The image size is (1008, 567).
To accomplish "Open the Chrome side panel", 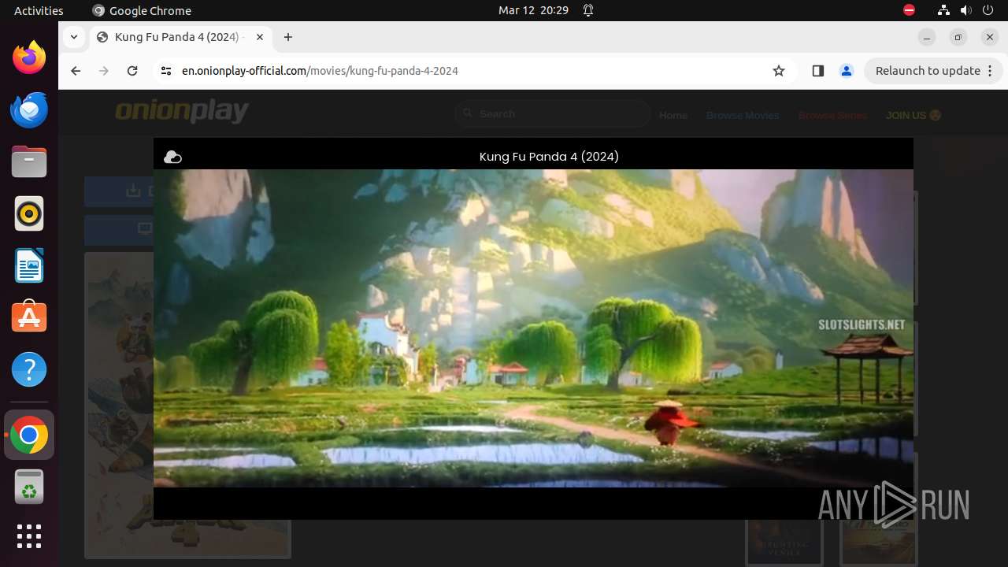I will tap(817, 71).
